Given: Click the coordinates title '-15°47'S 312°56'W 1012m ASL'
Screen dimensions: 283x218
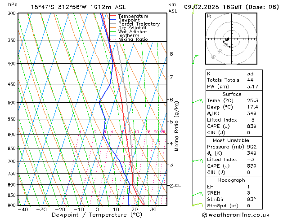Looking at the screenshot, I should (x=76, y=7).
